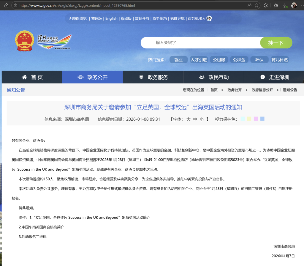This screenshot has width=304, height=266.
Task: Choose the blue eye-protection color swatch
Action: [262, 119]
